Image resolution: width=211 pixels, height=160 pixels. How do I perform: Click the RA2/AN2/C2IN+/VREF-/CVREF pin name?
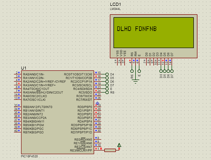pyautogui.click(x=45, y=82)
